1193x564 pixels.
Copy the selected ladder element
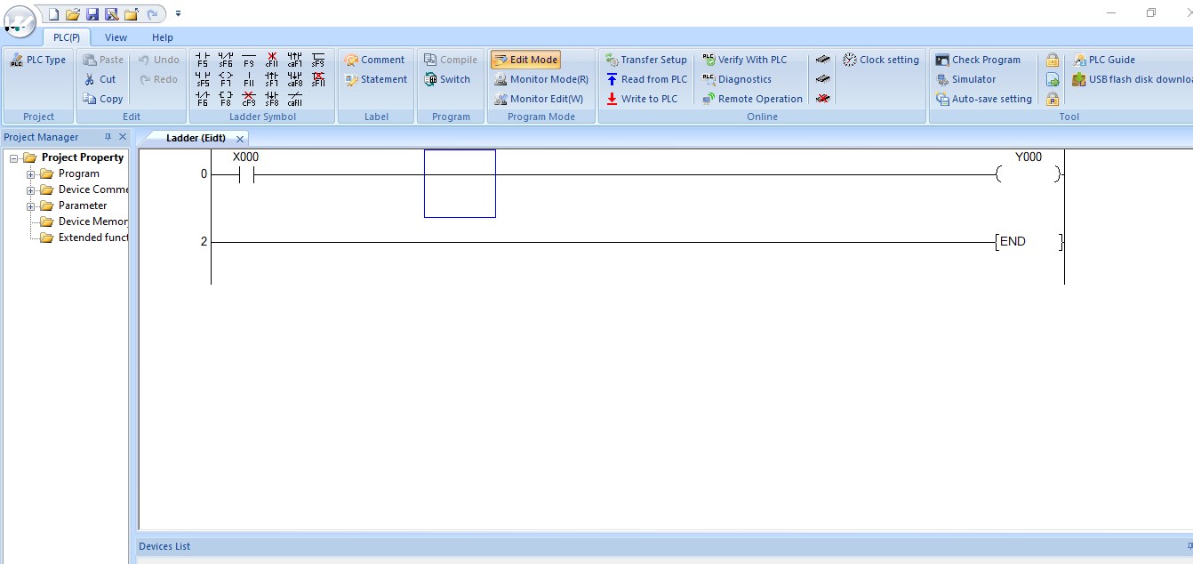click(x=103, y=99)
